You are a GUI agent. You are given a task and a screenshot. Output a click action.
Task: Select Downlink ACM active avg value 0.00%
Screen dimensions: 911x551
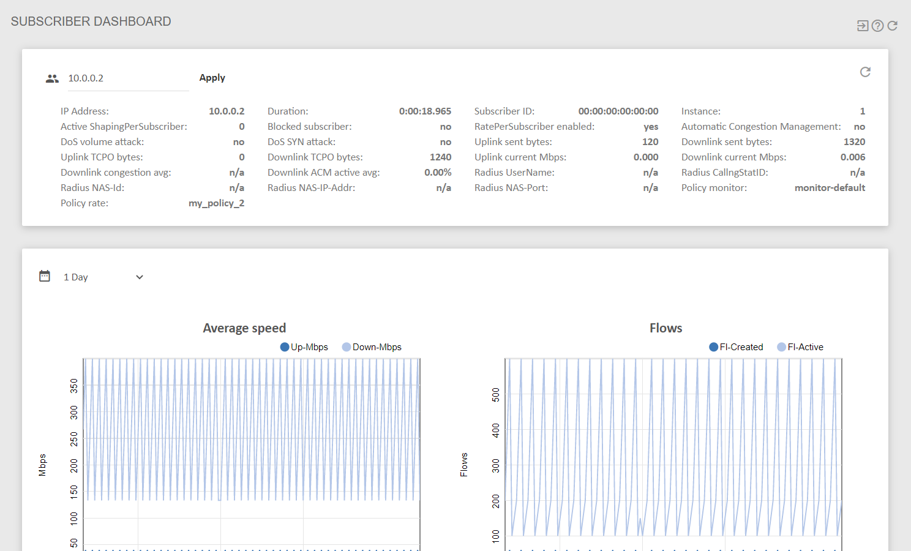tap(438, 173)
